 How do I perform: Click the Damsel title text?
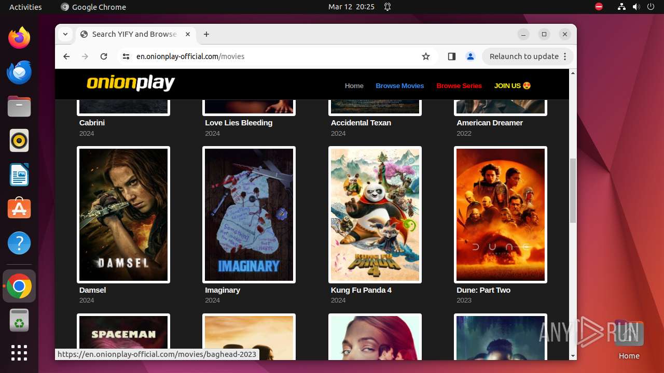tap(92, 290)
